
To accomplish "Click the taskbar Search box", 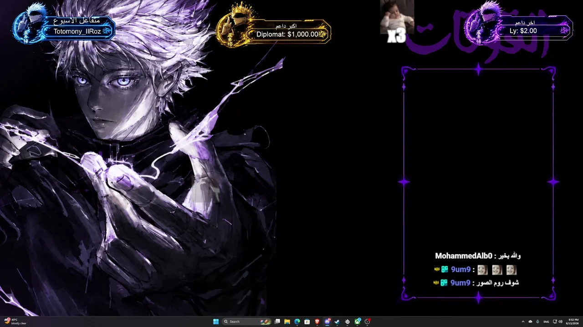I will (x=246, y=322).
